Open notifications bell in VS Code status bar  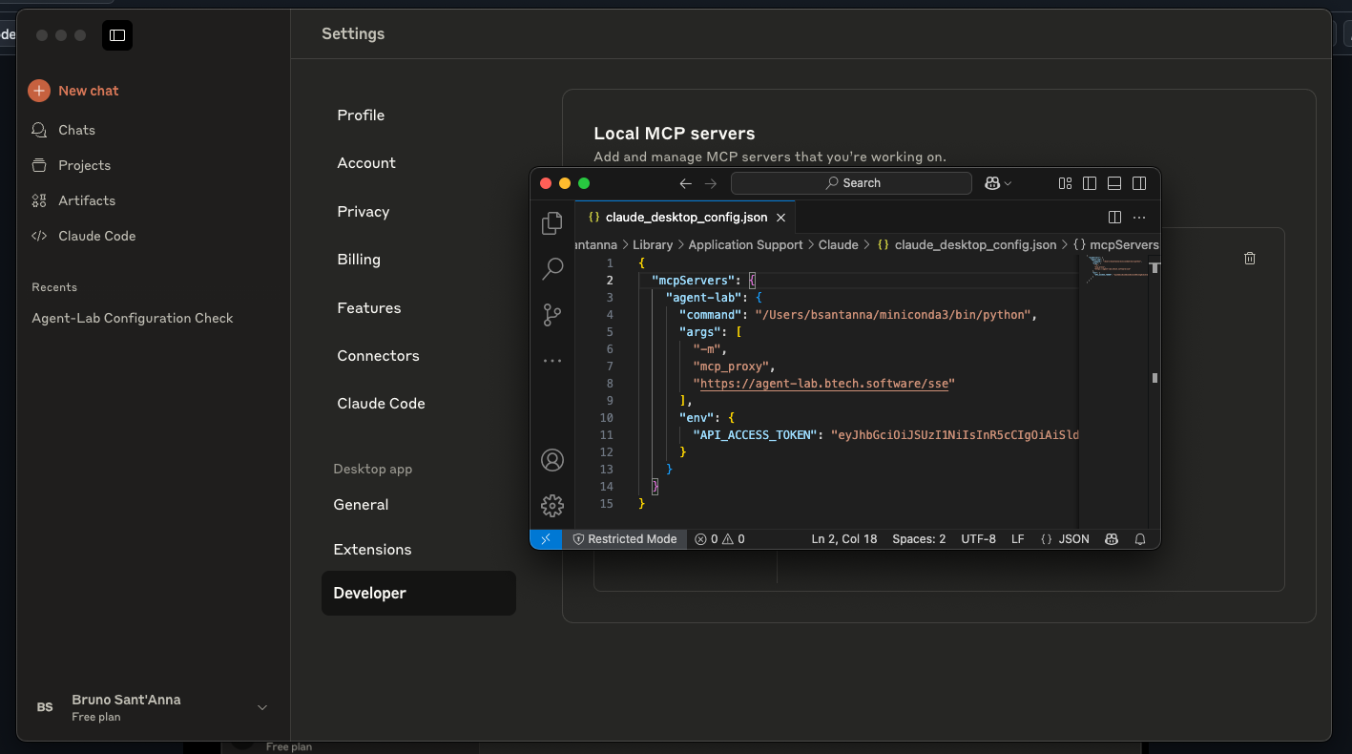click(1140, 539)
